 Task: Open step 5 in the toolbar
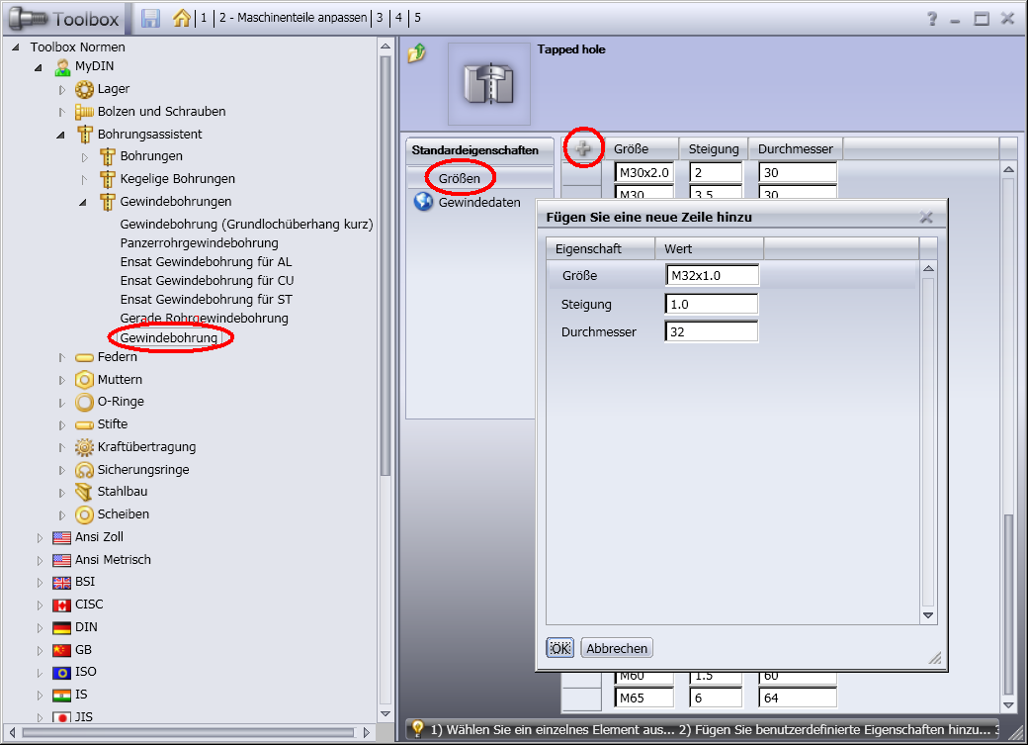coord(417,18)
